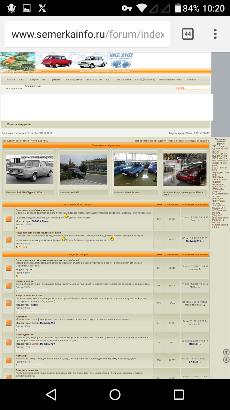Log out via Выход [ oooshiva ]
230x410 pixels.
pyautogui.click(x=145, y=79)
